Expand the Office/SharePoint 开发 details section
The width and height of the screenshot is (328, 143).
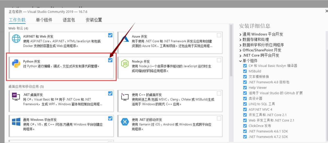click(x=240, y=50)
